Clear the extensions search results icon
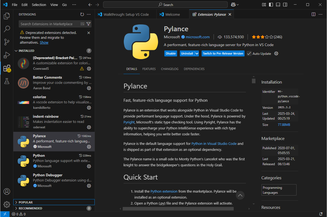The image size is (327, 217). (x=82, y=24)
